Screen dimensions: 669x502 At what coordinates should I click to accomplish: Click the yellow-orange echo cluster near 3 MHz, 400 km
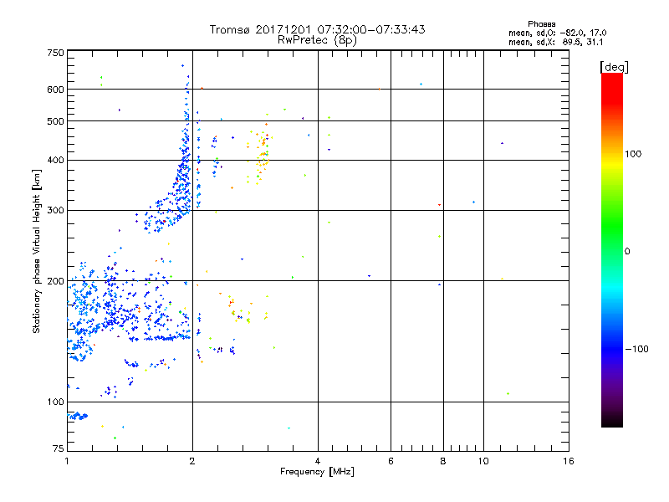pyautogui.click(x=260, y=156)
